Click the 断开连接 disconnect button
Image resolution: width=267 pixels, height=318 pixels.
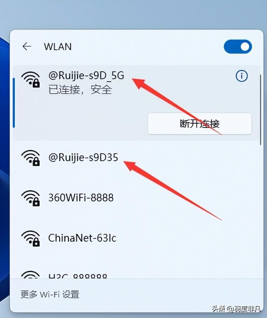pos(199,124)
